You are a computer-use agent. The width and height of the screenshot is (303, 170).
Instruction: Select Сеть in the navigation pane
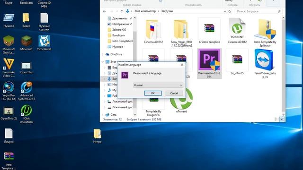click(x=113, y=115)
